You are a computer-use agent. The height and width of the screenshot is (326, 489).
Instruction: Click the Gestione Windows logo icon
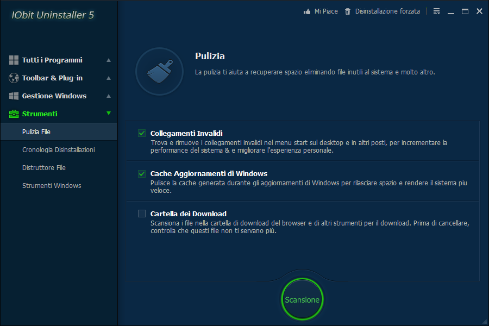pos(14,96)
